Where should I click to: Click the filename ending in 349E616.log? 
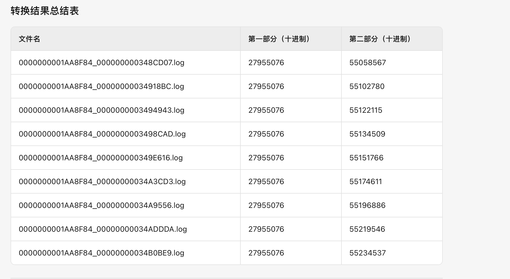pyautogui.click(x=101, y=158)
